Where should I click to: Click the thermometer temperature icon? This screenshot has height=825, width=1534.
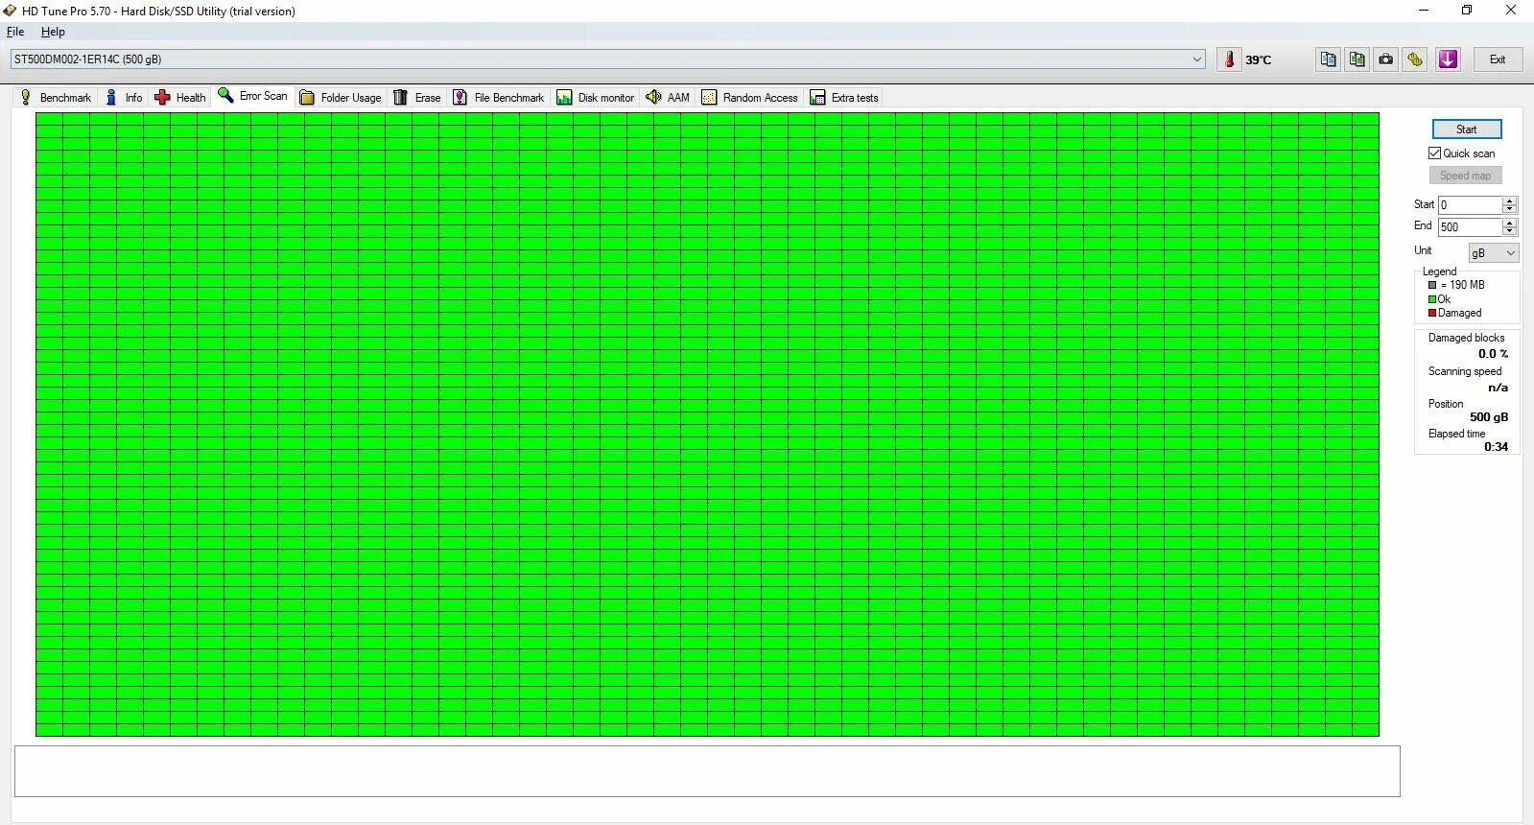point(1229,59)
